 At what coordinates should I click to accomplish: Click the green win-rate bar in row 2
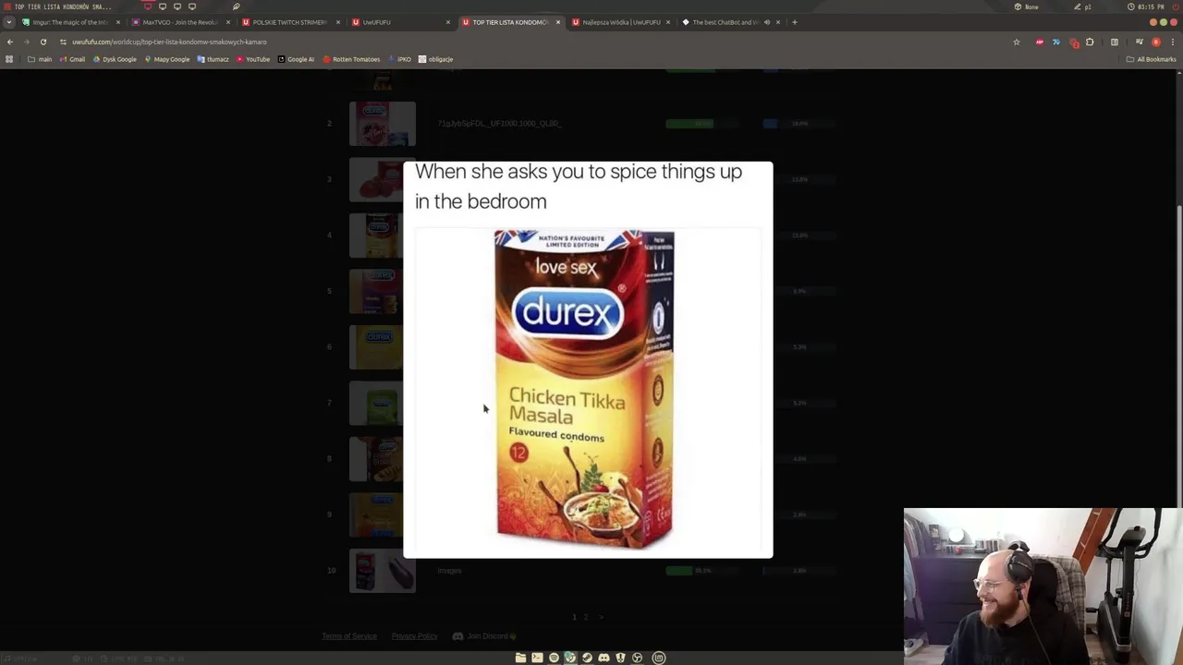[x=689, y=123]
